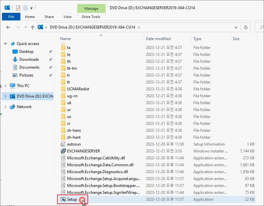Click the Forward navigation arrow
Viewport: 264px width, 206px height.
pos(18,27)
